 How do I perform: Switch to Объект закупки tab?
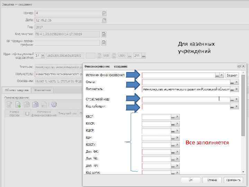tap(17, 90)
